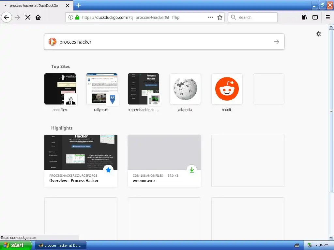
Task: Click the scrollbar up arrow
Action: (x=331, y=27)
